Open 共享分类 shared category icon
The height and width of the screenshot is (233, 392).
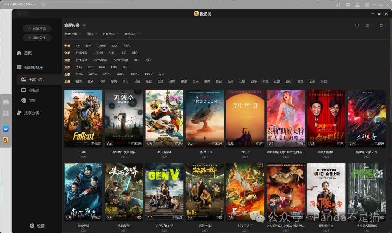19,113
